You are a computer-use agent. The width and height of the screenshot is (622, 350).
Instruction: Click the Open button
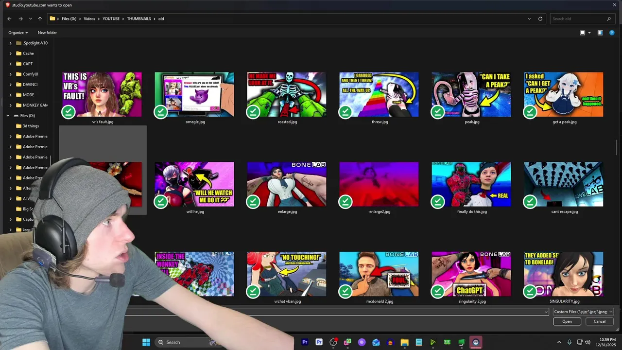point(567,321)
